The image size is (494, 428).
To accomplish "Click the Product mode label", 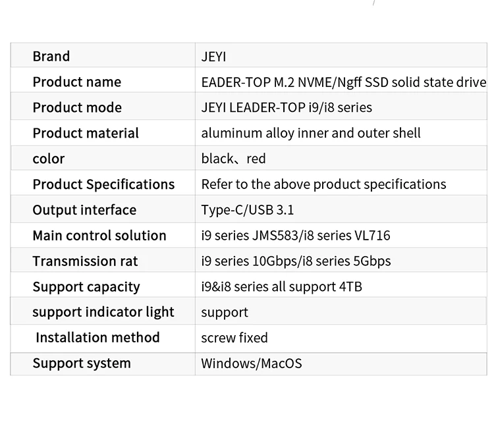I will tap(77, 108).
